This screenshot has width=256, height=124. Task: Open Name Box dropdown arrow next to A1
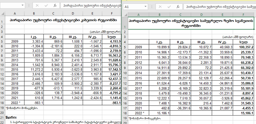coord(145,7)
